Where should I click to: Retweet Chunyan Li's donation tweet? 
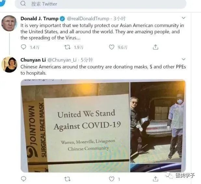(67, 179)
